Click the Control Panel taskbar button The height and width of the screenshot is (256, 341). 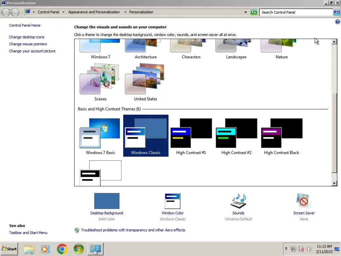coord(96,249)
